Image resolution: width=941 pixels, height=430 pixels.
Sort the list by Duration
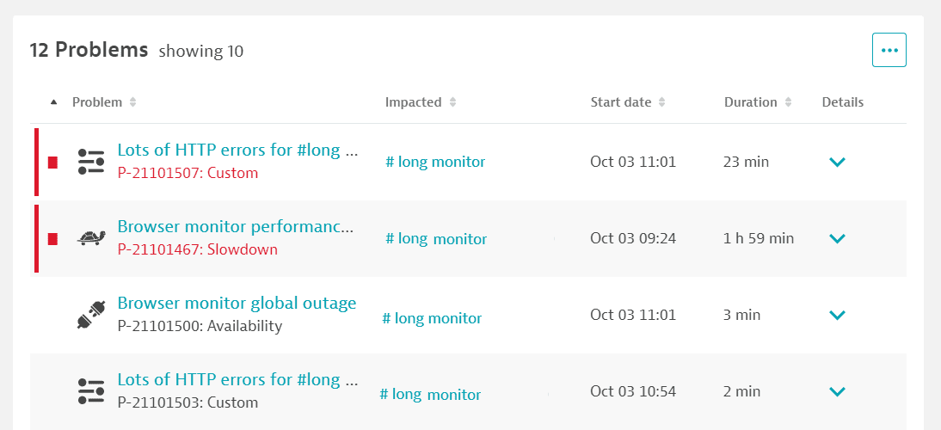point(758,102)
